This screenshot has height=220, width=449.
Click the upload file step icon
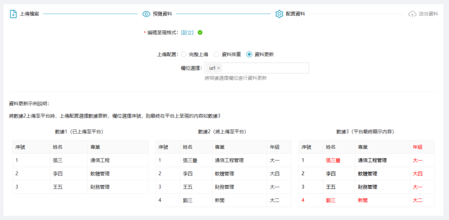pos(13,14)
